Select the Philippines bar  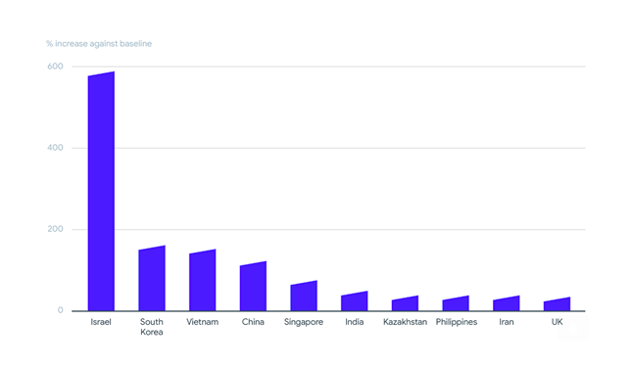[456, 303]
